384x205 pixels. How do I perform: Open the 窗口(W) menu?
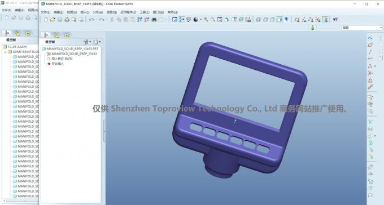point(158,12)
